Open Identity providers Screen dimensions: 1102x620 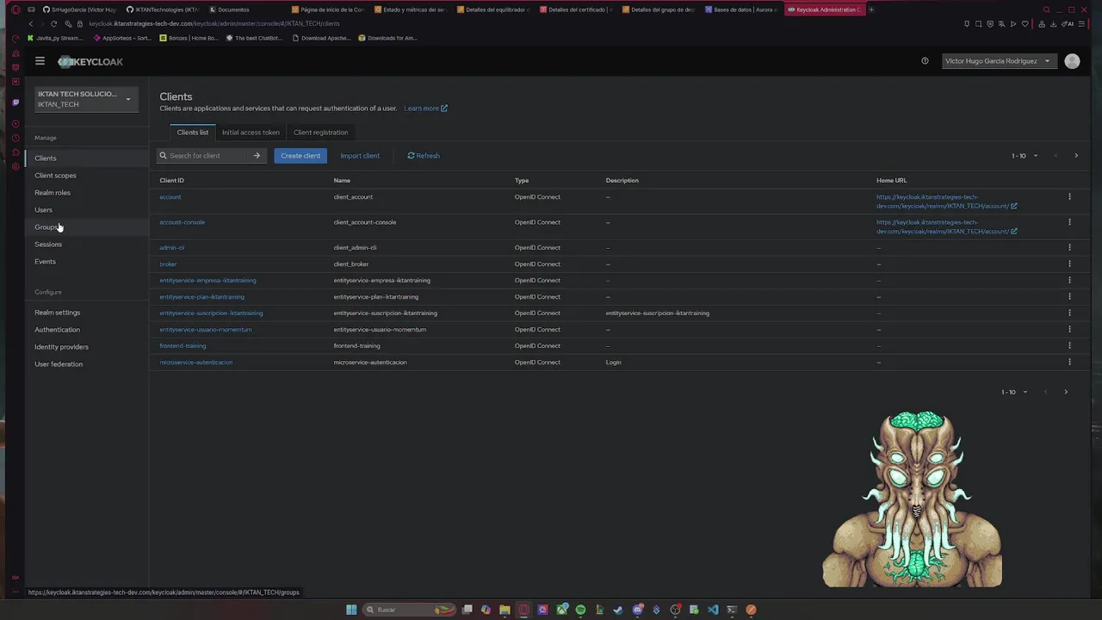pyautogui.click(x=61, y=347)
